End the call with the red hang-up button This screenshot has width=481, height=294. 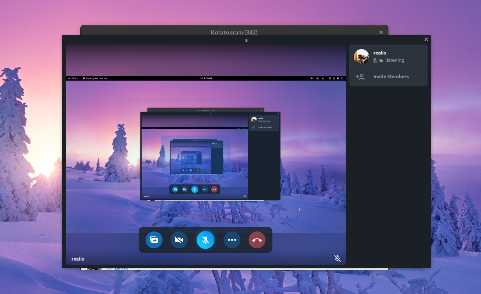[x=257, y=239]
